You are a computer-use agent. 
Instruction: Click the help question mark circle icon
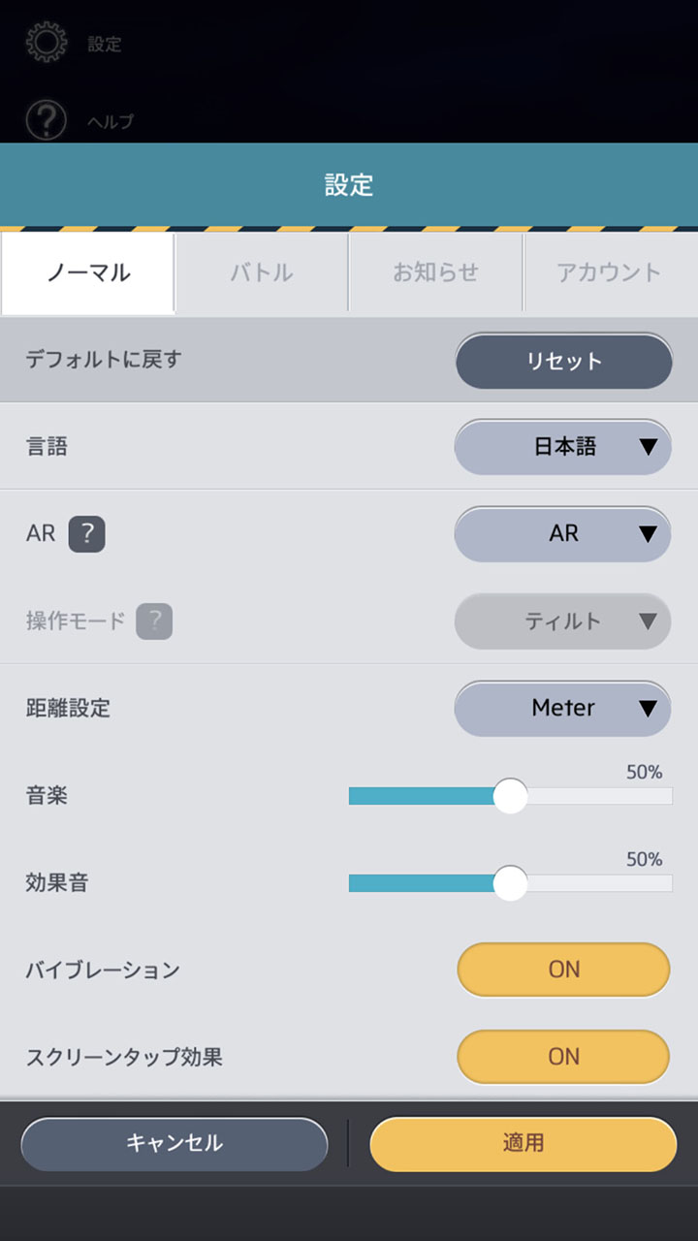pos(47,121)
